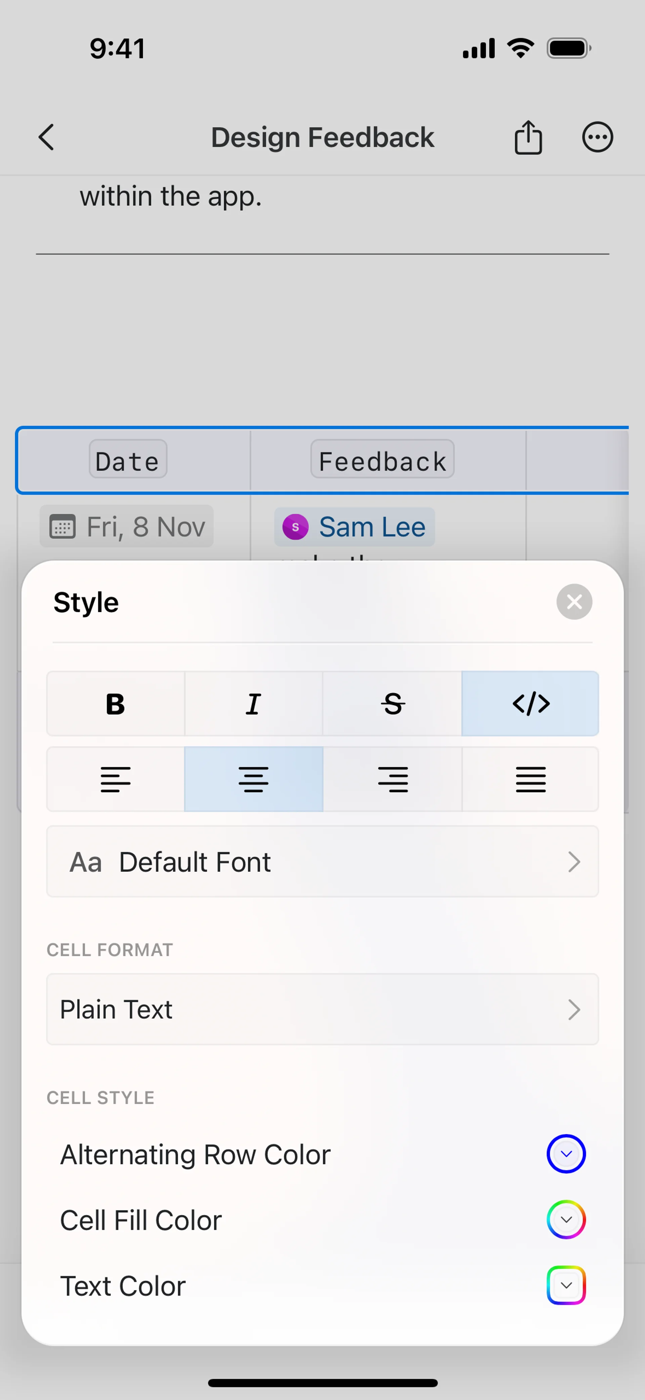645x1400 pixels.
Task: Open the Default Font picker
Action: tap(322, 861)
